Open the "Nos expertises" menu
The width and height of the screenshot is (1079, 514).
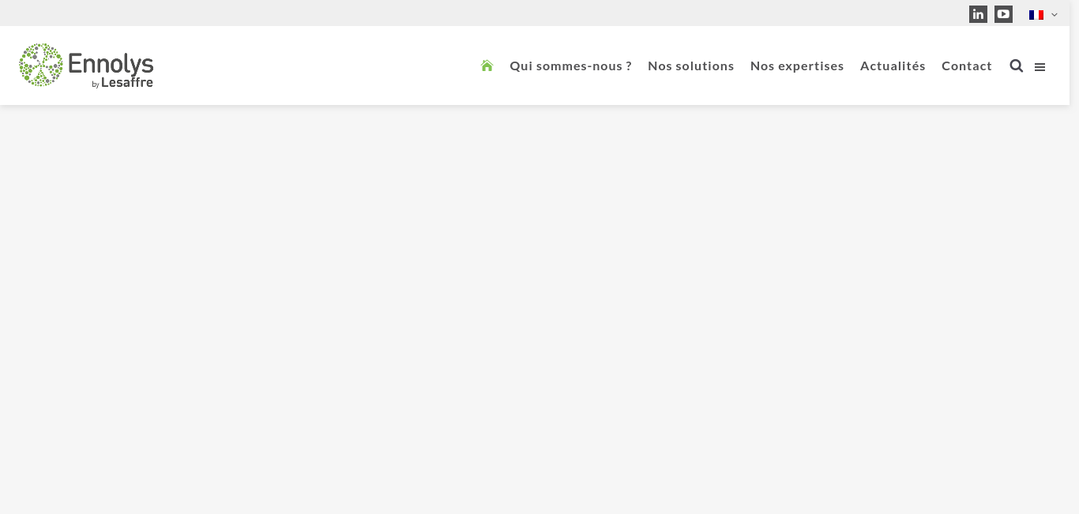click(x=796, y=66)
